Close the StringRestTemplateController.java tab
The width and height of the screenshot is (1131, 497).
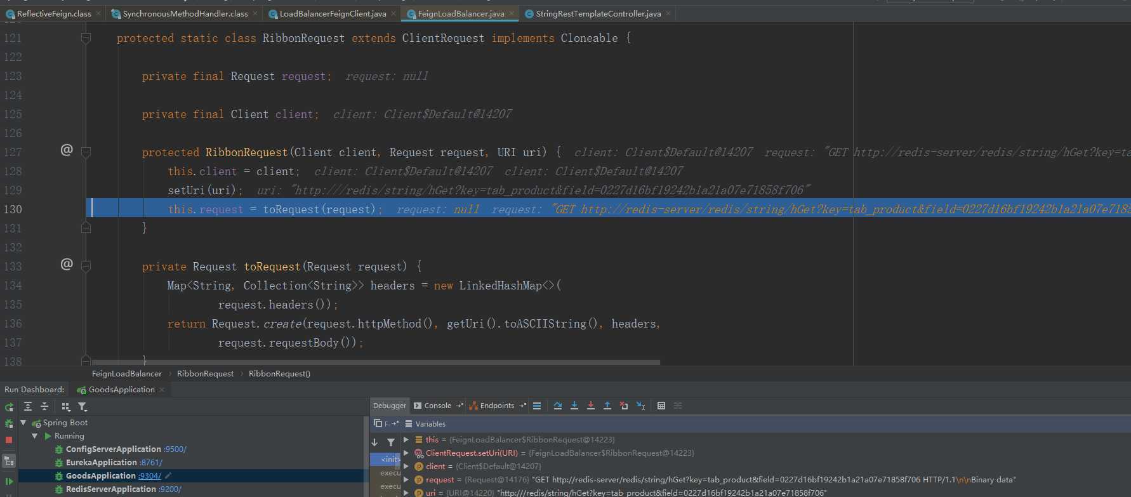coord(668,13)
